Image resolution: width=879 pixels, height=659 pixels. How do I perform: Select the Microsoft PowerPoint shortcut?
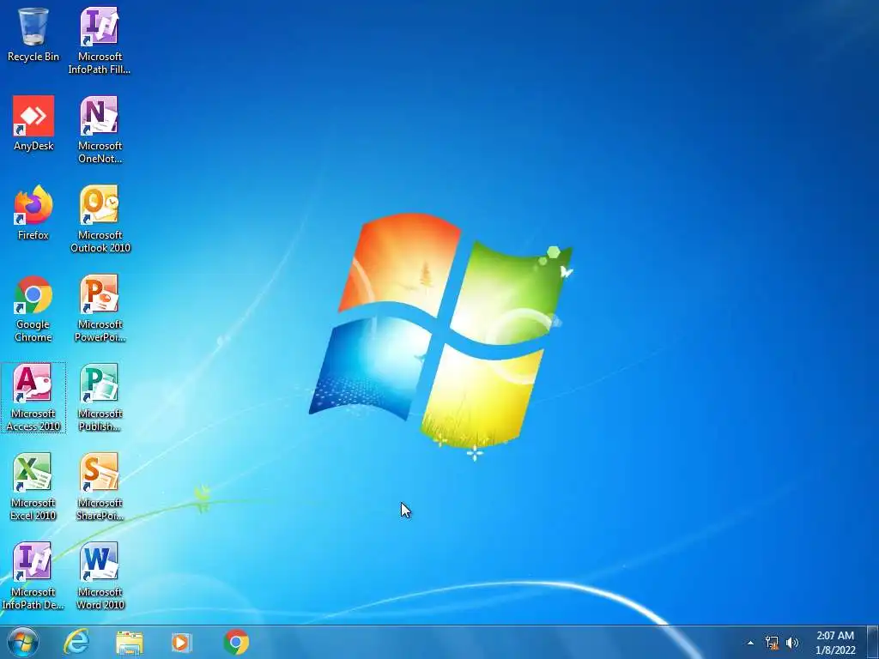tap(100, 308)
